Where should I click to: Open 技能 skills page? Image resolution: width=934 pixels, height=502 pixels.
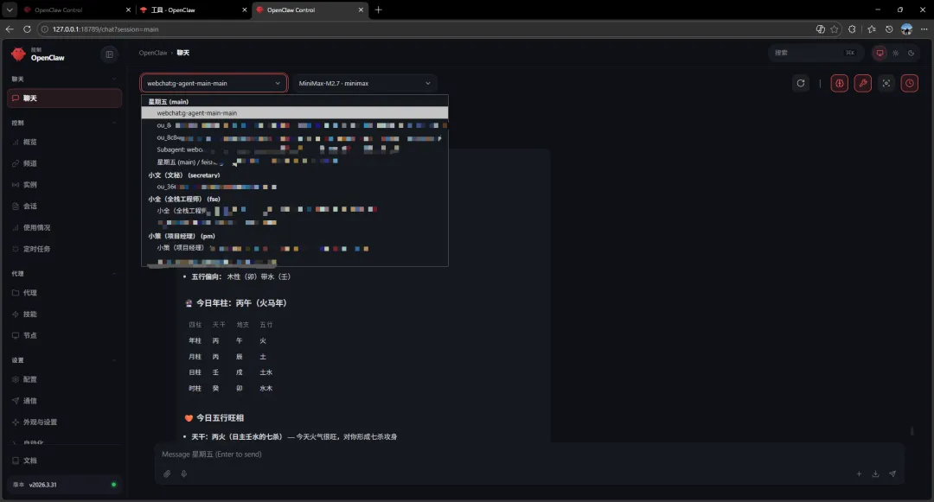tap(64, 314)
